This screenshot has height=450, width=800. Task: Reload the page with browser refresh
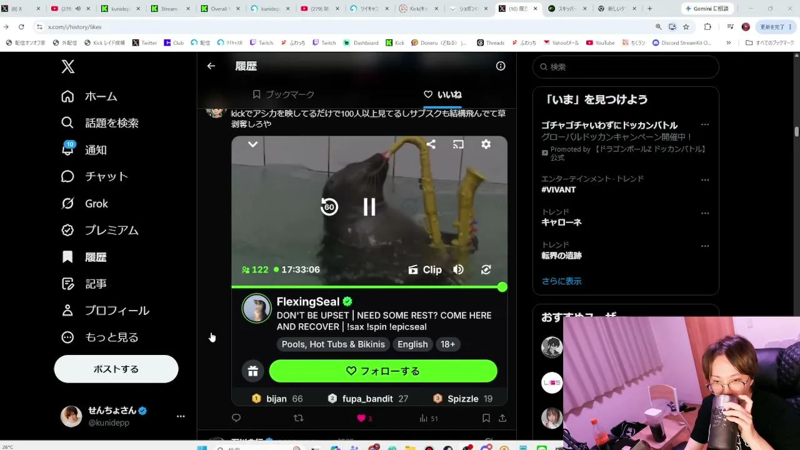pos(21,27)
